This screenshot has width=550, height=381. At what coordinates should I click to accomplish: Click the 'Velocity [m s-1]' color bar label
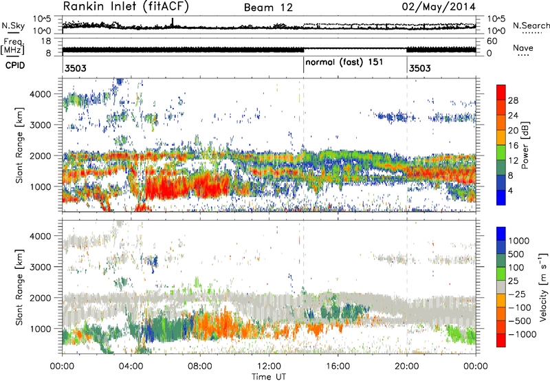(x=543, y=287)
